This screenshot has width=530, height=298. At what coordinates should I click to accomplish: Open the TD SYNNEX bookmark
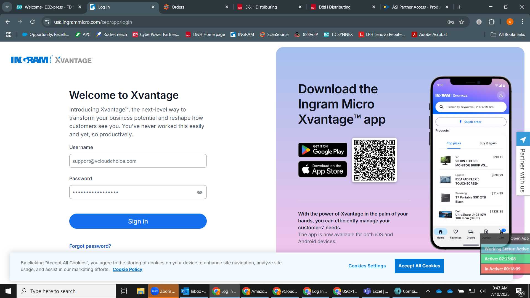click(x=338, y=34)
